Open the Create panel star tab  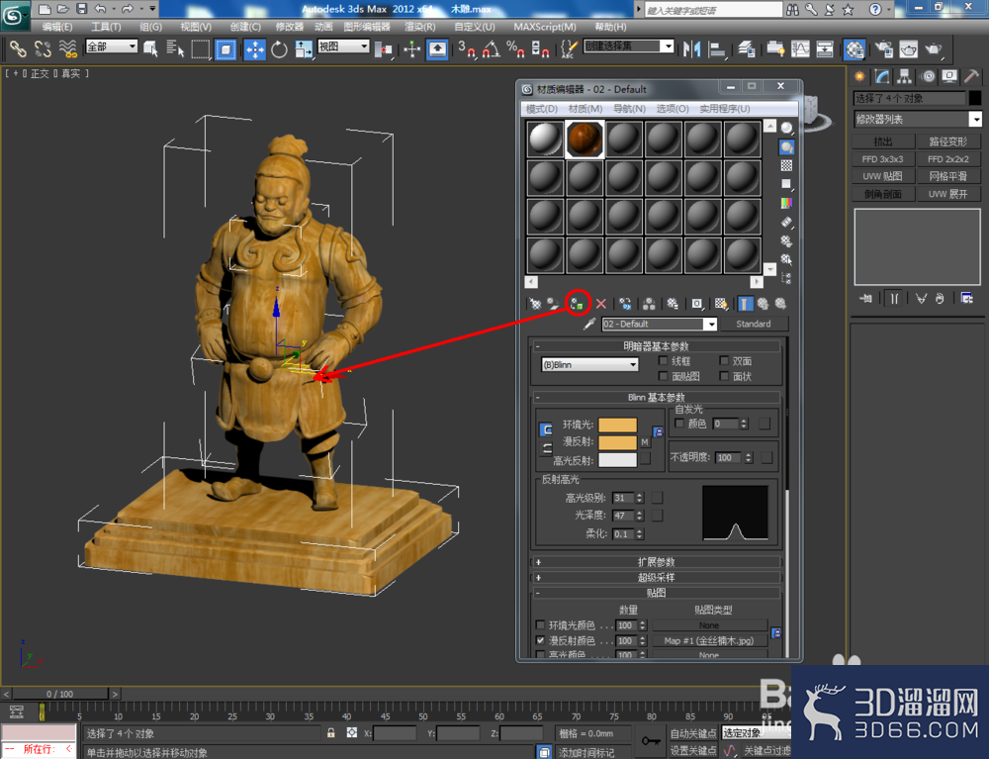coord(859,77)
